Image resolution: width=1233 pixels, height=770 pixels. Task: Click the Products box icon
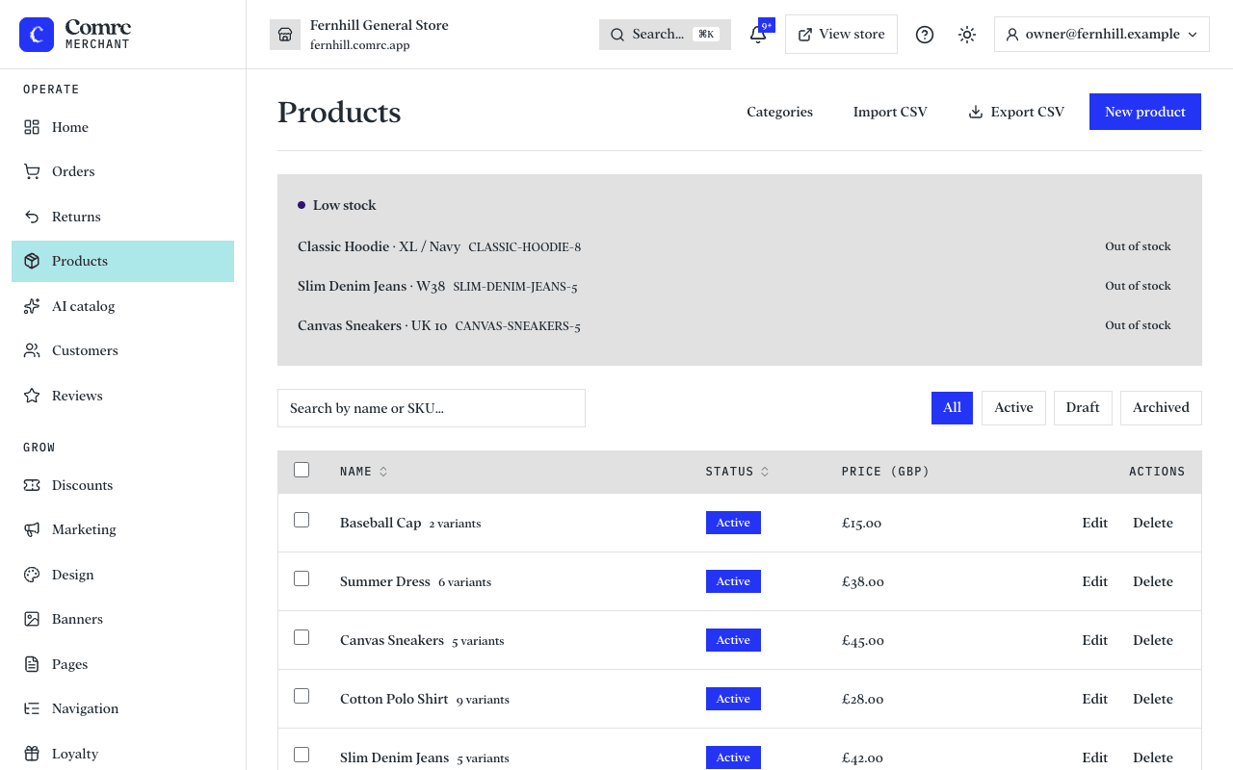pyautogui.click(x=32, y=261)
